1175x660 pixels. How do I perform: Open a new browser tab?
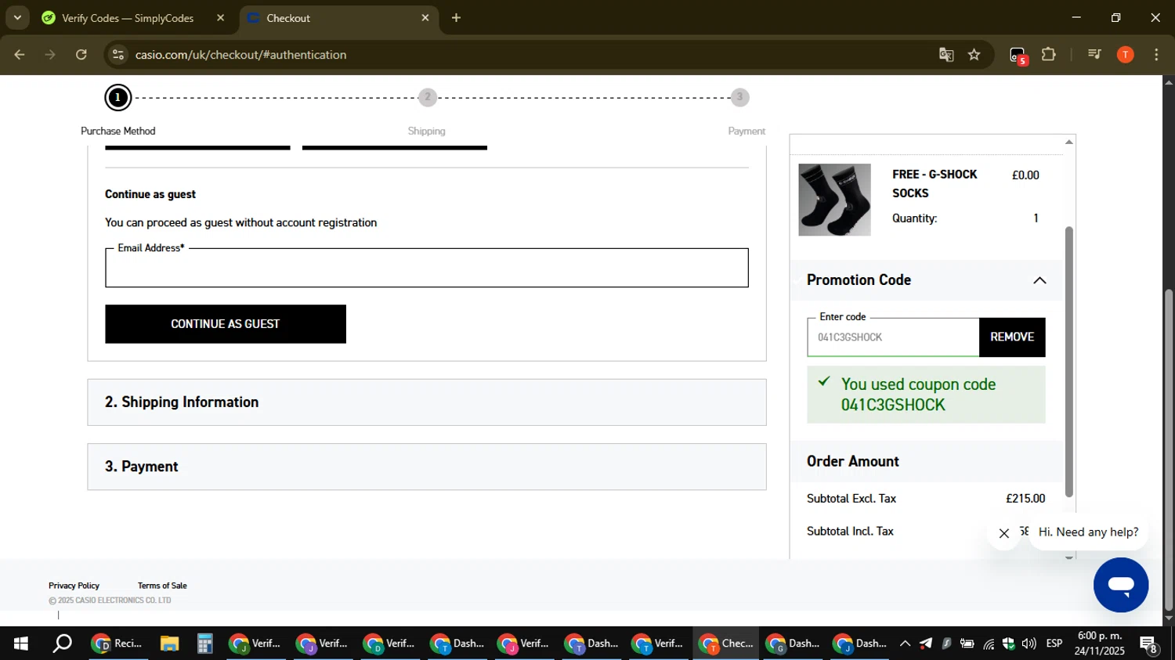456,18
